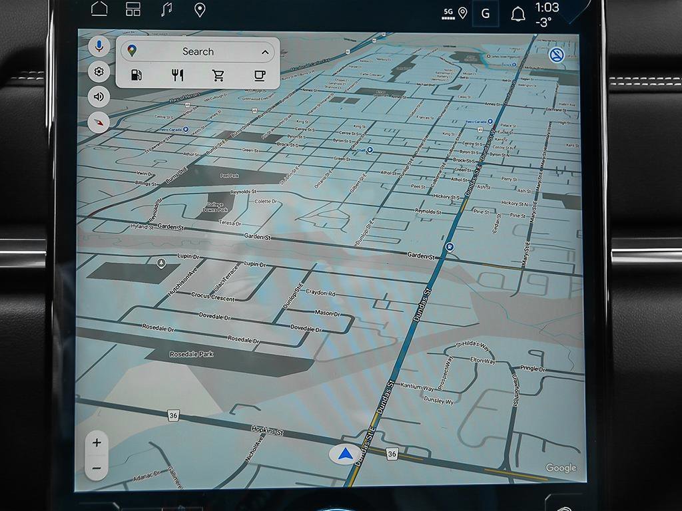This screenshot has width=682, height=511.
Task: Tap the voice search microphone button
Action: 99,47
